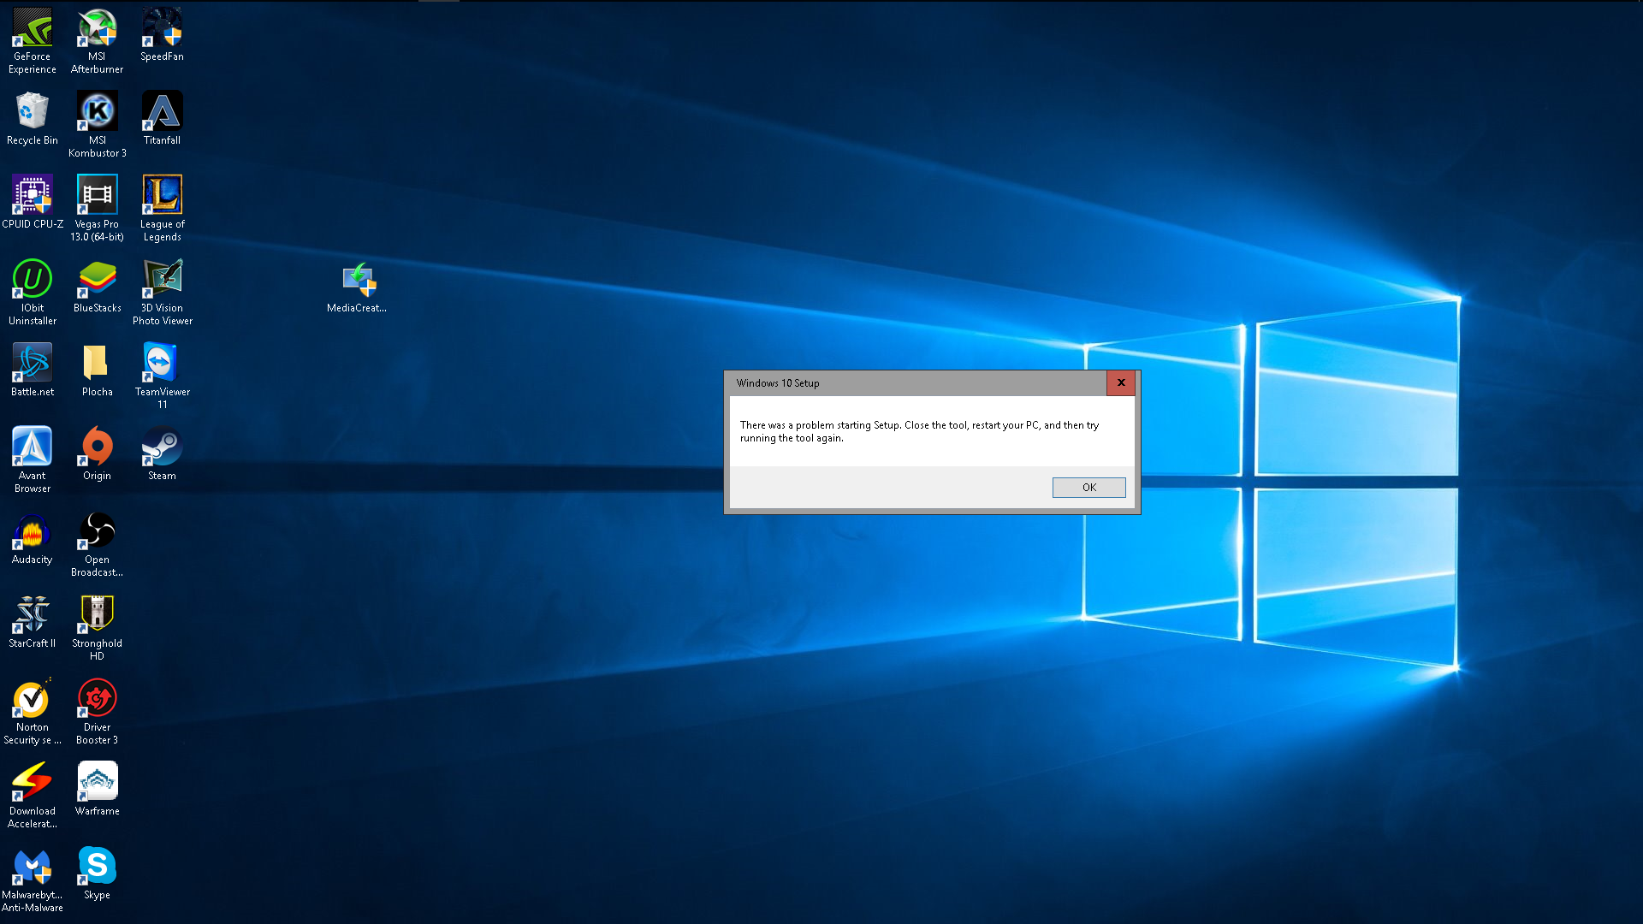The height and width of the screenshot is (924, 1643).
Task: Select the MSI Afterburner icon
Action: [97, 28]
